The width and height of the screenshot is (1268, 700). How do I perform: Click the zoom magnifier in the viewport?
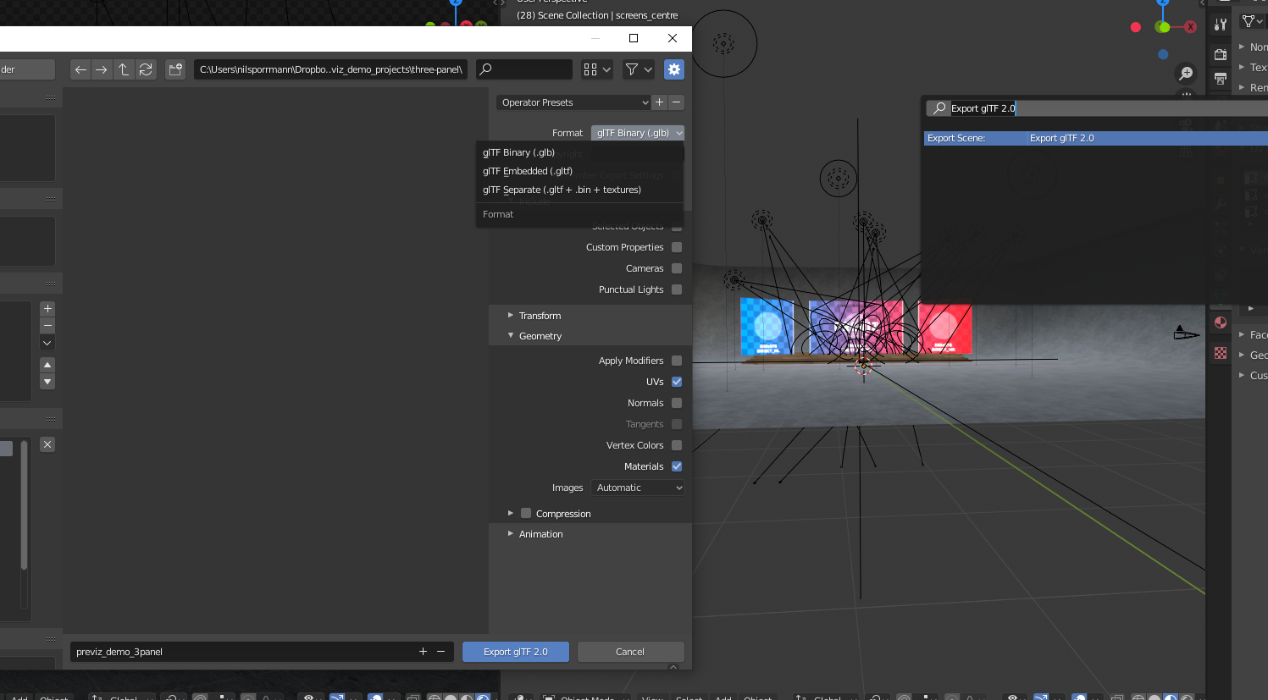coord(1186,74)
